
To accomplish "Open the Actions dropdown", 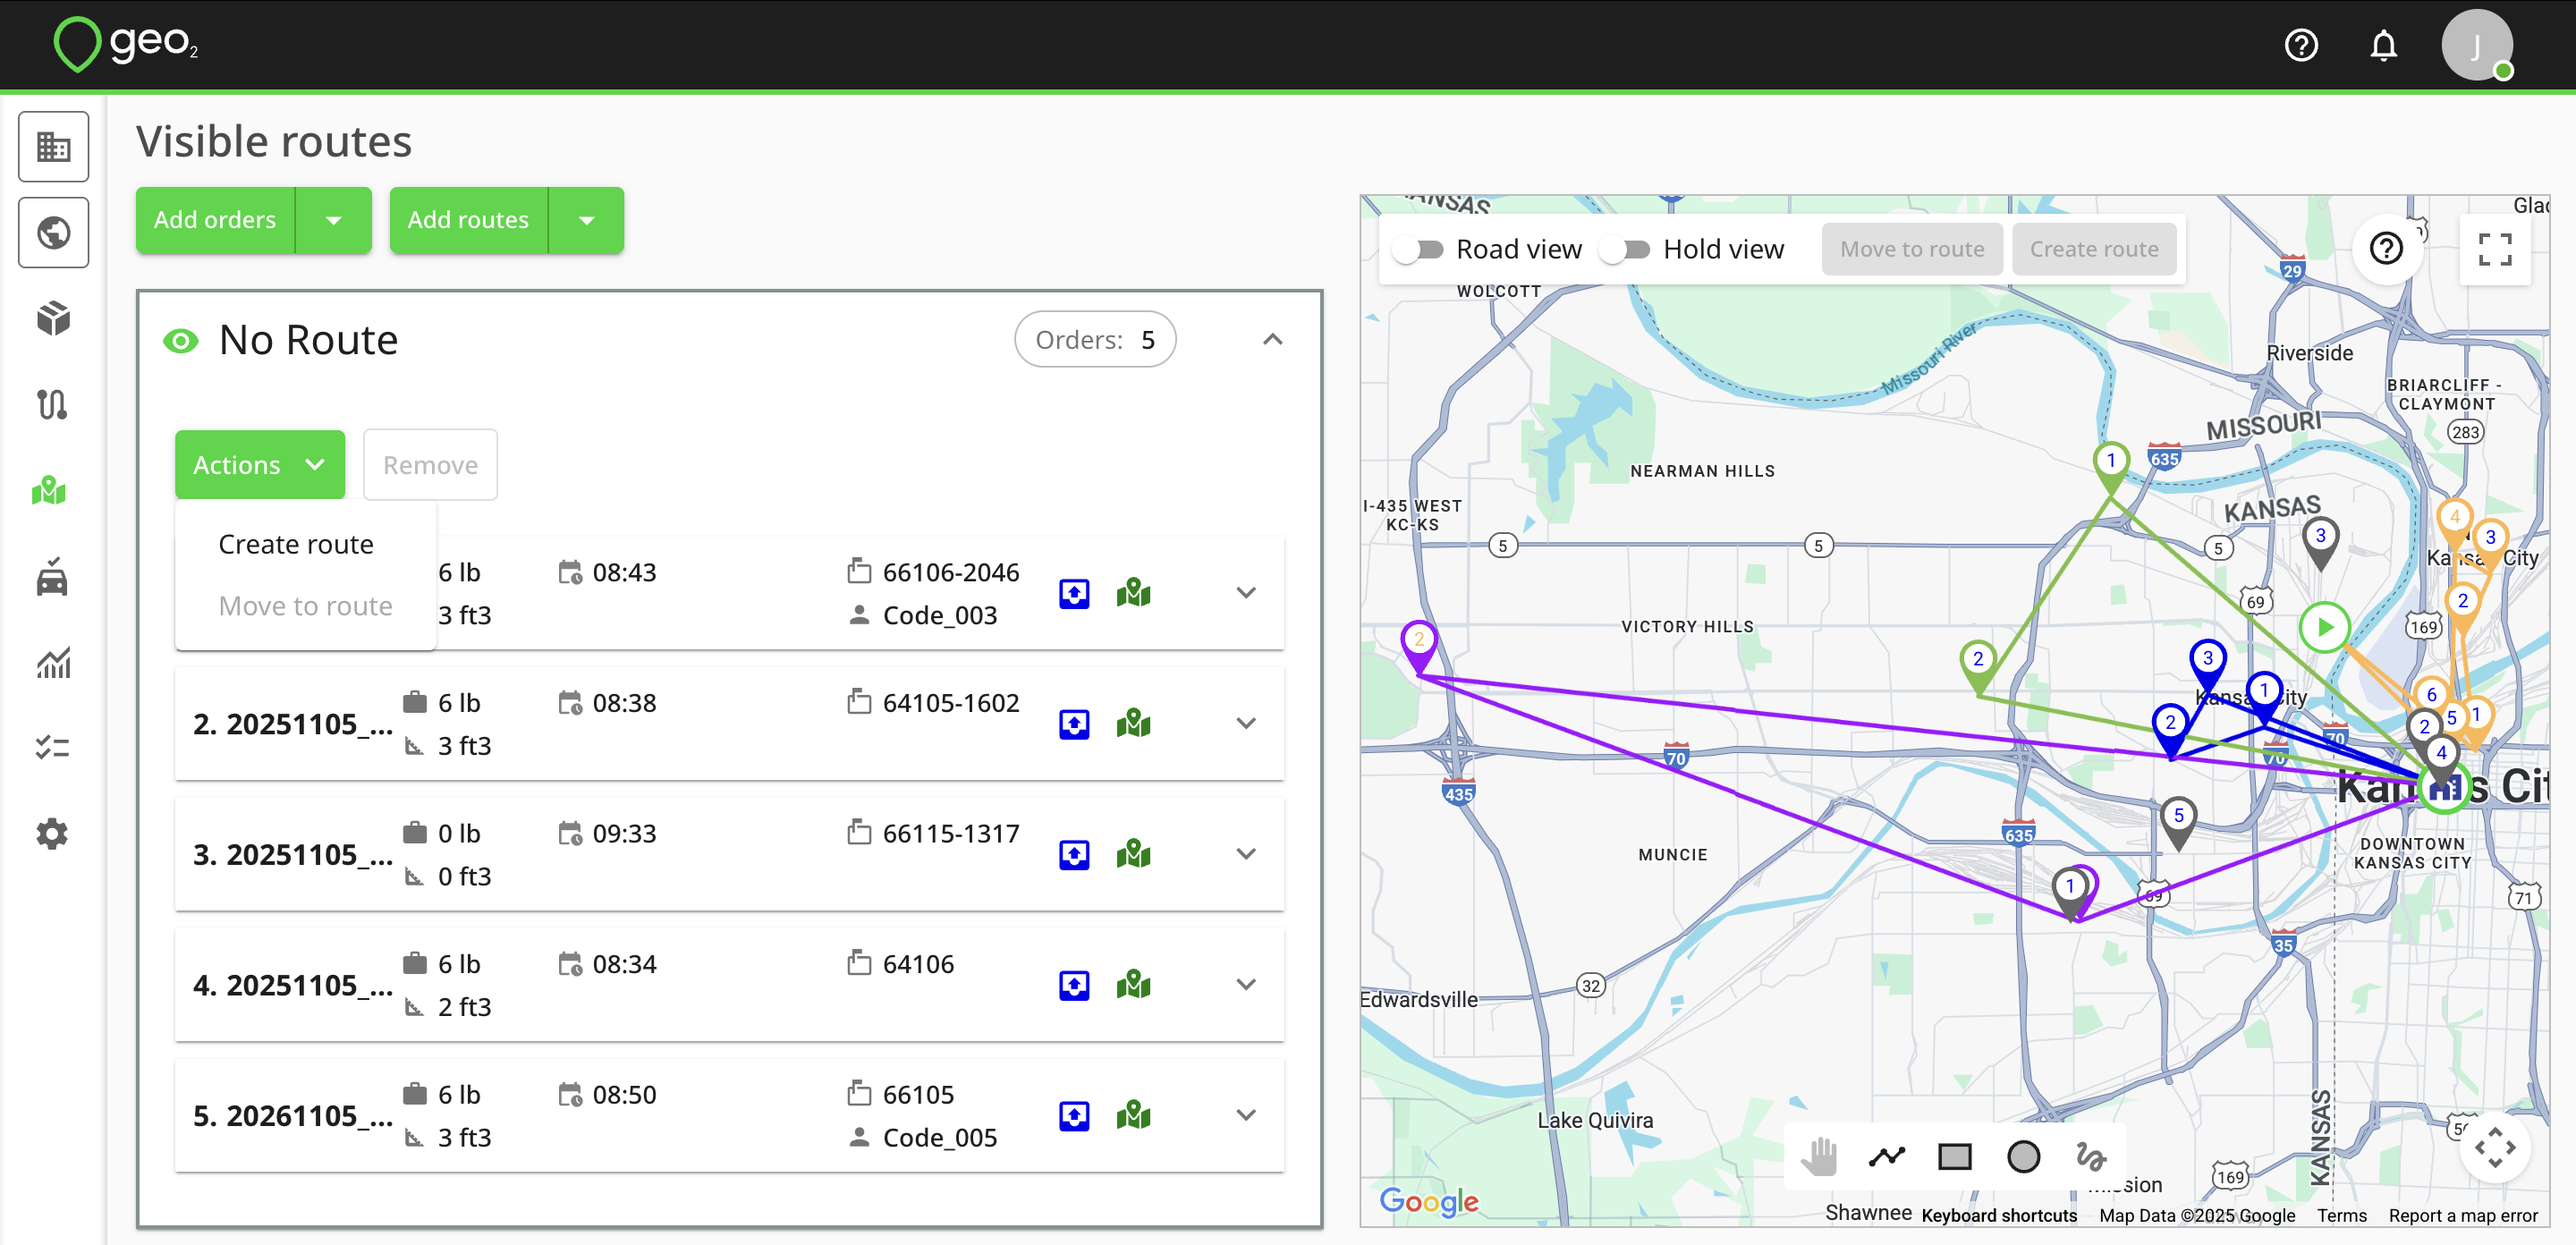I will [260, 465].
